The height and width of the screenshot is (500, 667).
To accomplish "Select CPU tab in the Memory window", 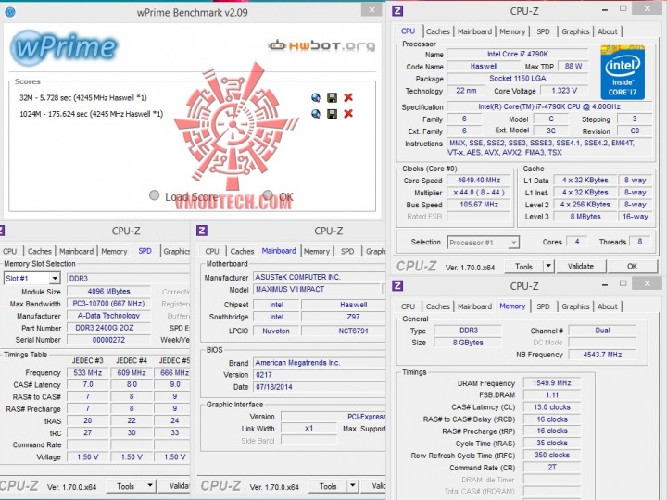I will [408, 306].
